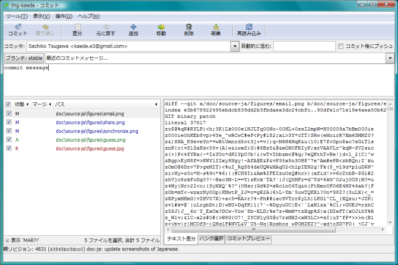Image resolution: width=398 pixels, height=265 pixels.
Task: Click the コミット (commit) toolbar icon
Action: [18, 27]
